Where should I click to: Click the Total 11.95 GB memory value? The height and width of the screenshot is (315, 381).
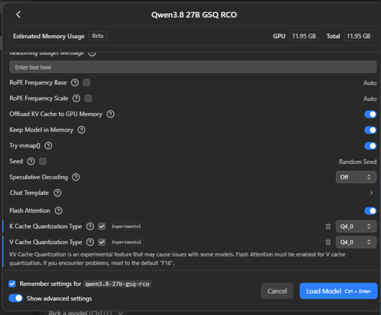(359, 36)
